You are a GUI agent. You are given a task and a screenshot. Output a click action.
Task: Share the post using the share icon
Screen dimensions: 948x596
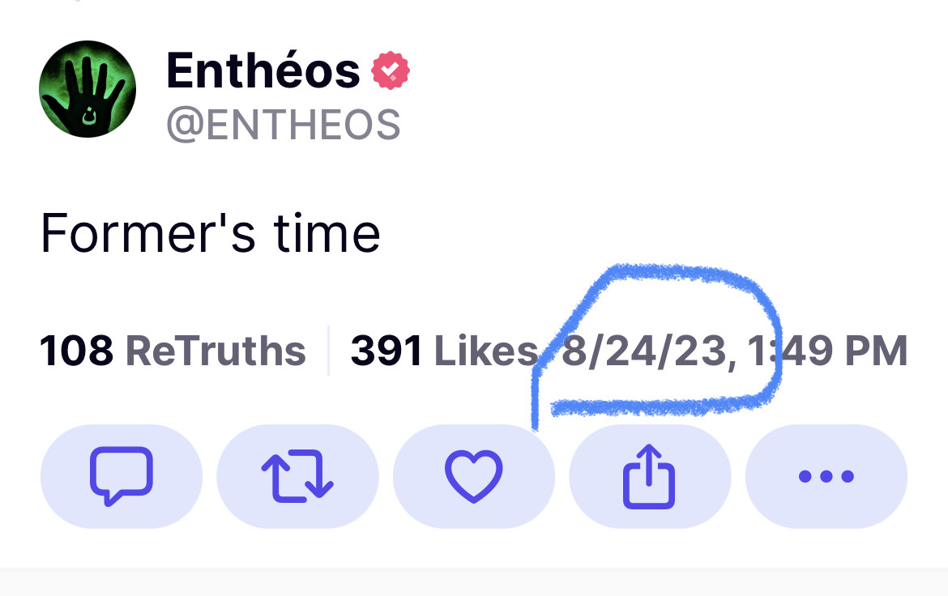649,476
